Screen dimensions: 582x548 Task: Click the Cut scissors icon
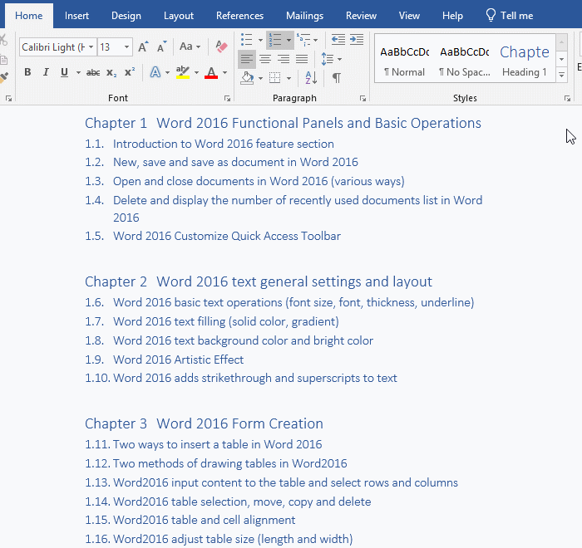[x=3, y=40]
